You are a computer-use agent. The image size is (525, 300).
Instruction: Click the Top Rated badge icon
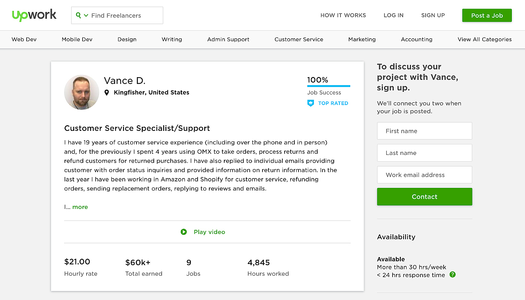point(310,103)
